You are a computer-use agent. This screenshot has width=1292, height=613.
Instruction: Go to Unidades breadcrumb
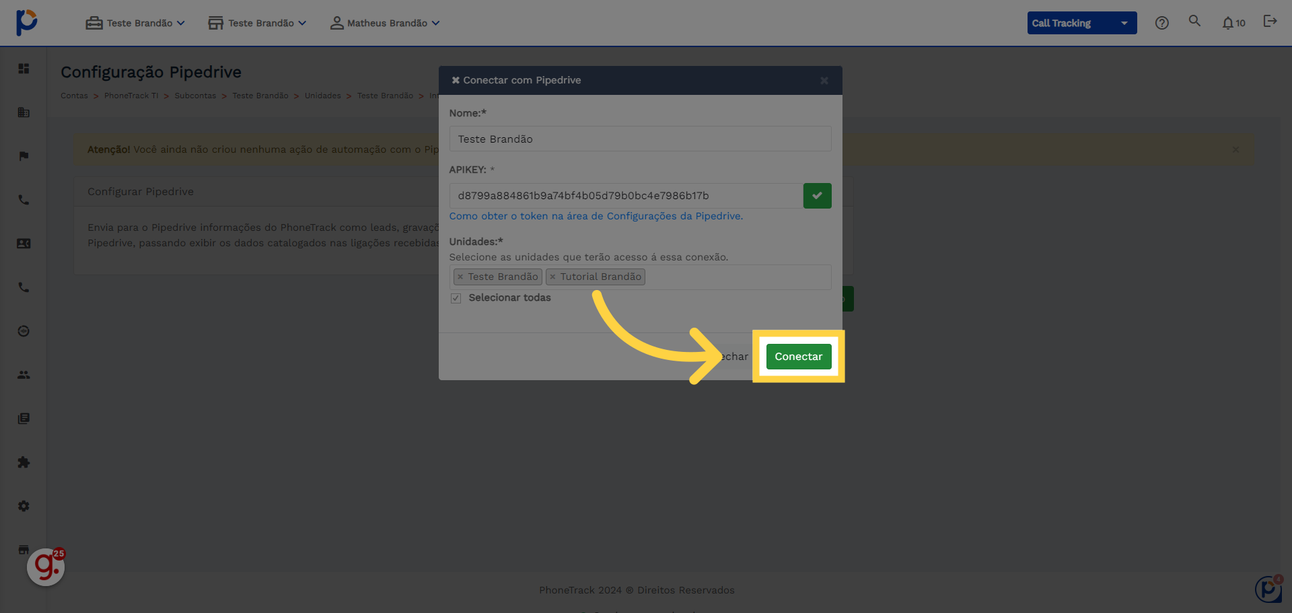[322, 96]
